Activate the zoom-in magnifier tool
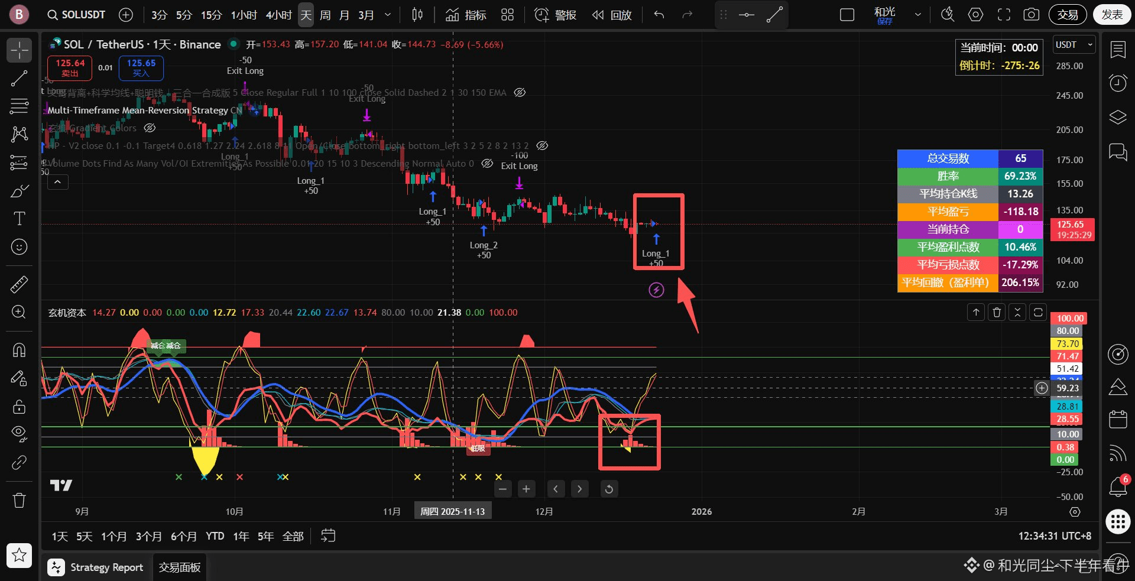Viewport: 1135px width, 581px height. (x=19, y=313)
